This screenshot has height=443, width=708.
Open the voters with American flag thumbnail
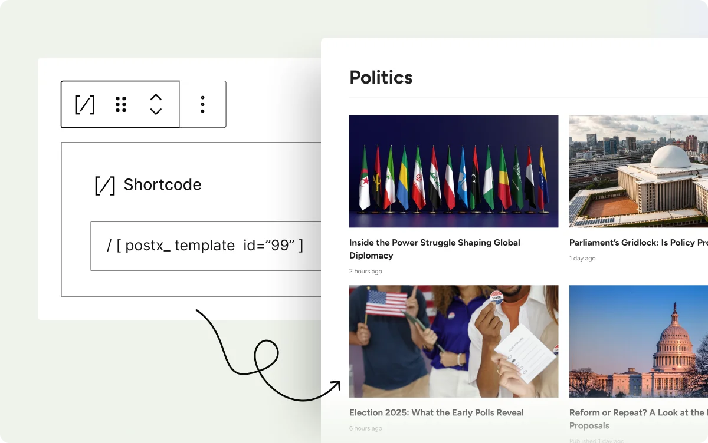[x=453, y=341]
